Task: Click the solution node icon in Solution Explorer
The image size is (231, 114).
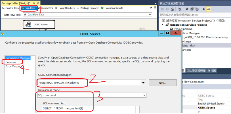Action: (163, 21)
